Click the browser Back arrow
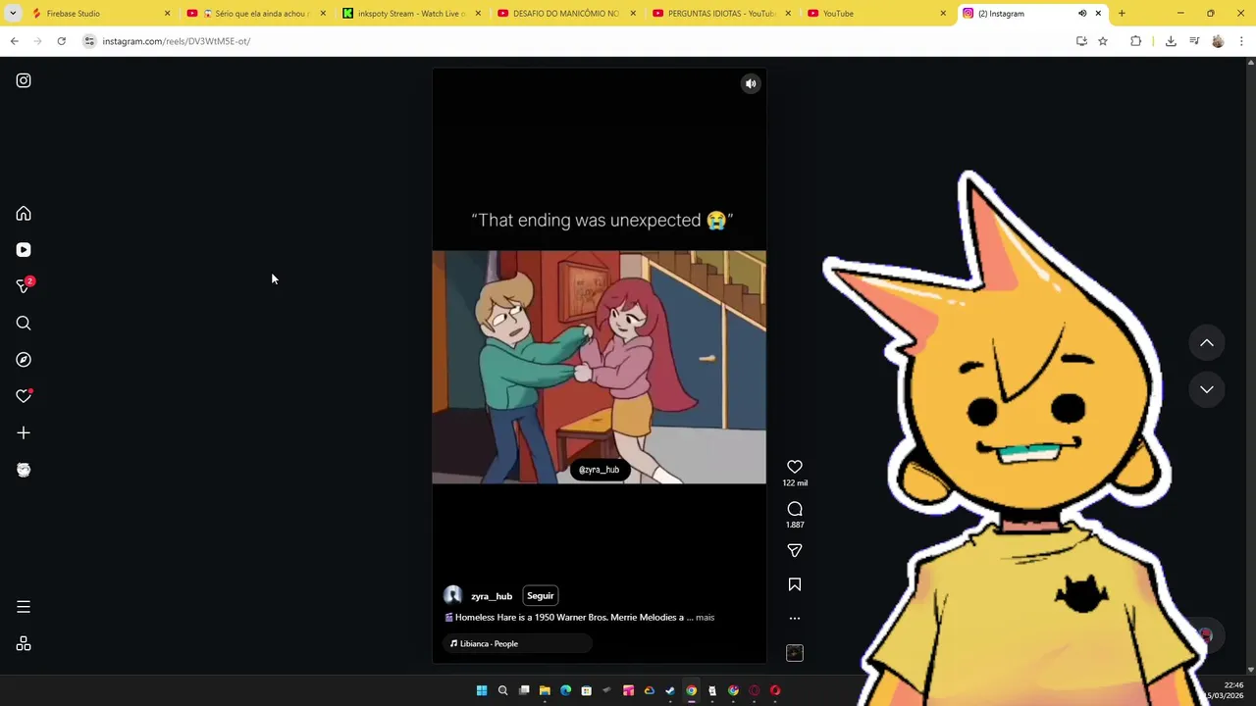Screen dimensions: 1256x706 tap(14, 41)
